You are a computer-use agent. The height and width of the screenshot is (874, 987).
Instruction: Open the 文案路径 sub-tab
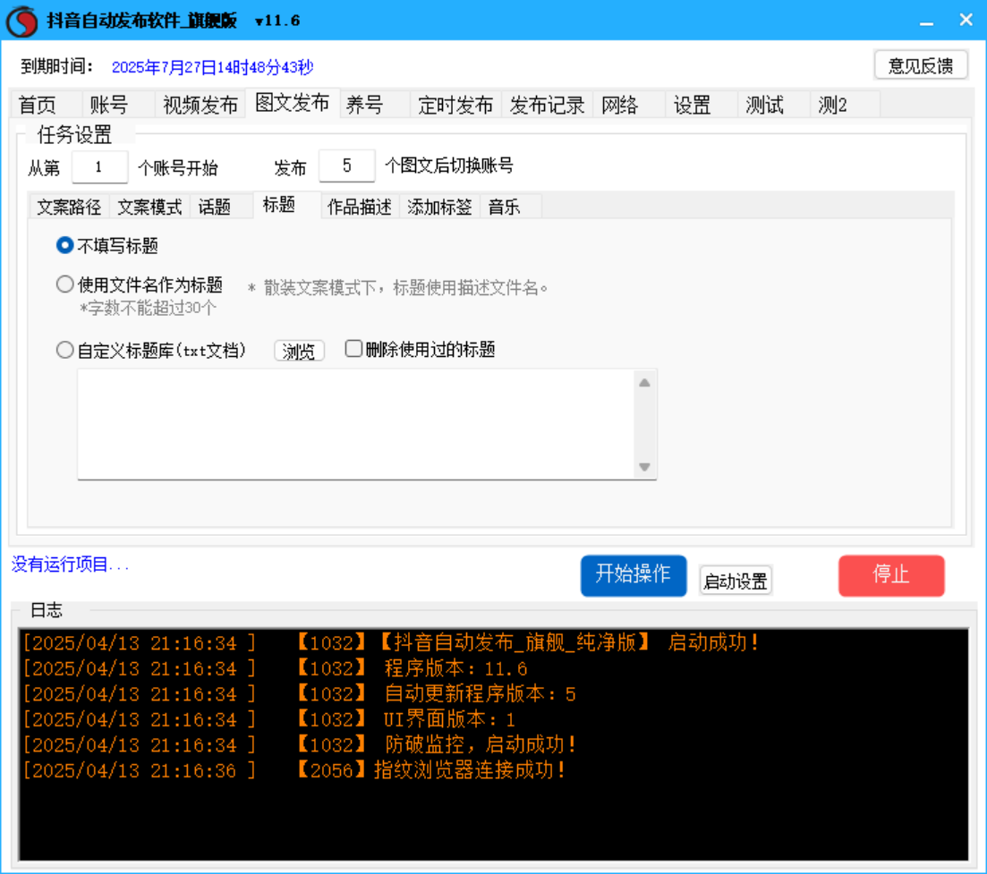tap(69, 207)
